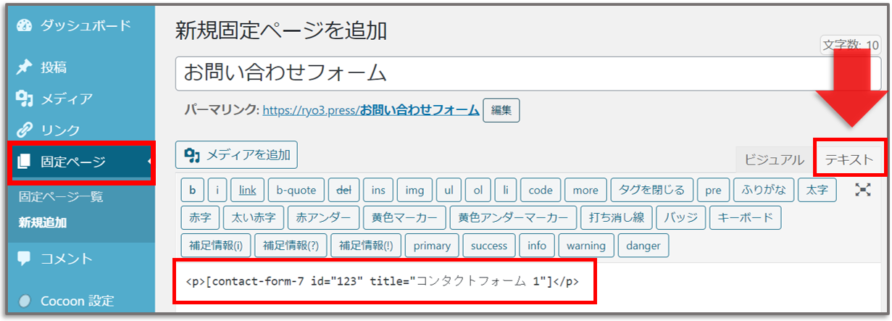Click the Pages (固定ページ) icon
892x321 pixels.
(x=25, y=162)
